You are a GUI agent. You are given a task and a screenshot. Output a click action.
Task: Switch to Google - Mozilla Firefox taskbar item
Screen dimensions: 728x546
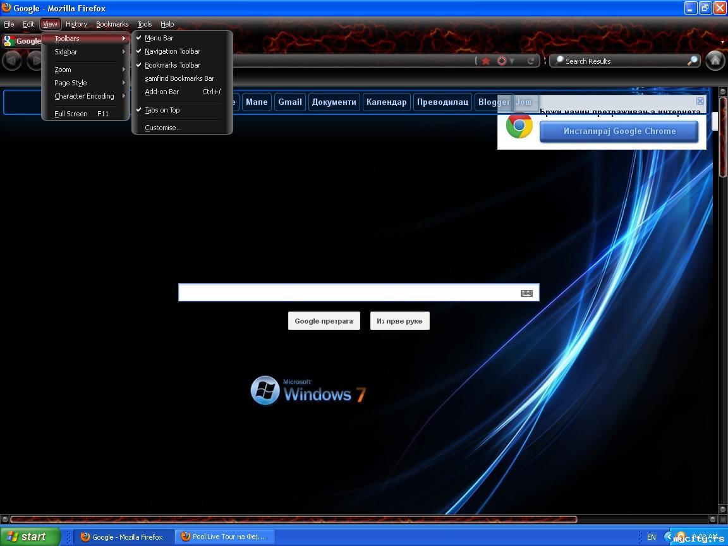tap(123, 537)
